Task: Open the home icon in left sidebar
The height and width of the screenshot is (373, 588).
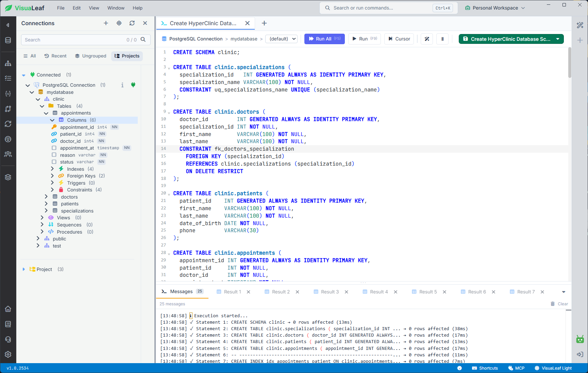Action: point(8,309)
